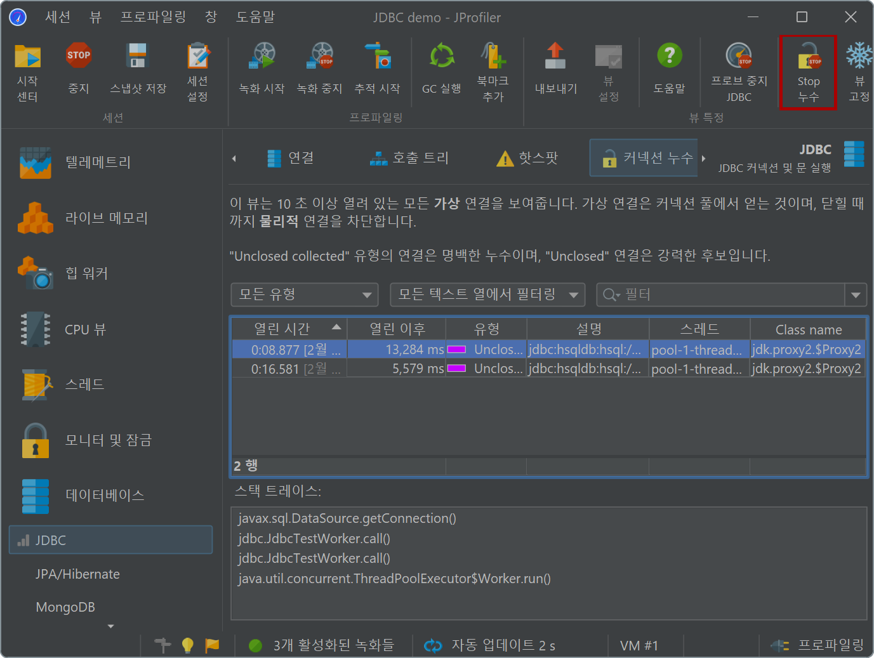Viewport: 874px width, 658px height.
Task: Sort by the 열린 시간 column header
Action: 289,329
